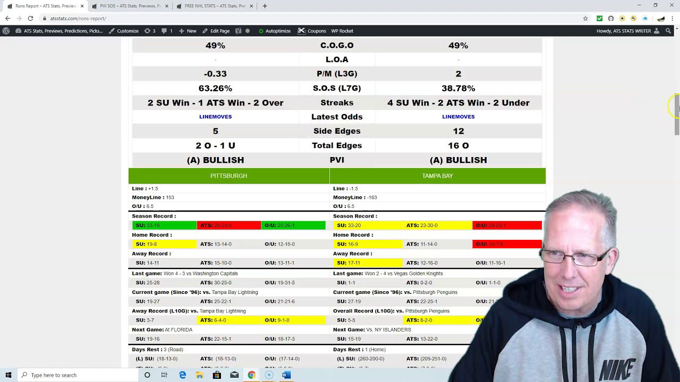The height and width of the screenshot is (382, 680).
Task: Click the page's vertical scrollbar thumb
Action: (677, 114)
